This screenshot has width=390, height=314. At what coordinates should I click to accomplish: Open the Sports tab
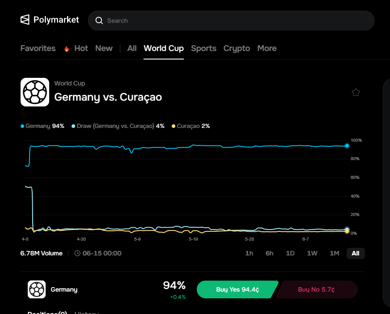(x=203, y=48)
